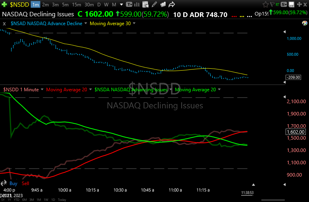
Task: Open the chart template T icon
Action: tap(129, 5)
